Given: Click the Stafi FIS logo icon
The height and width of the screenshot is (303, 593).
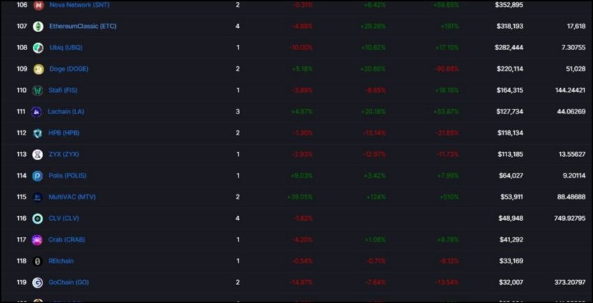Looking at the screenshot, I should (x=38, y=91).
